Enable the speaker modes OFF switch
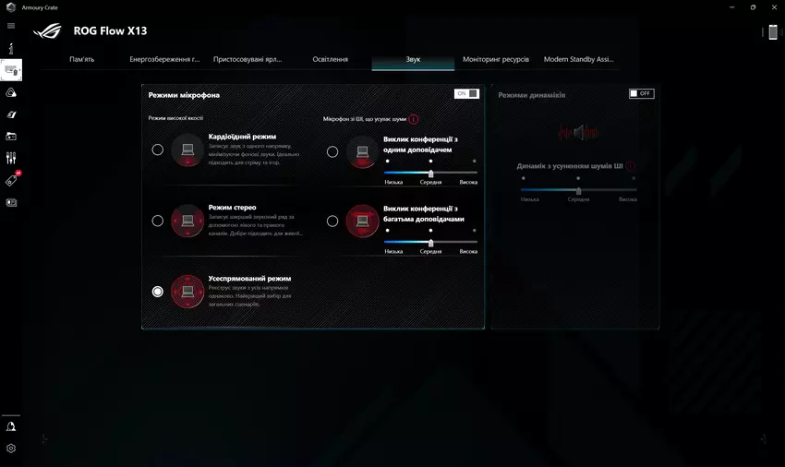 641,93
